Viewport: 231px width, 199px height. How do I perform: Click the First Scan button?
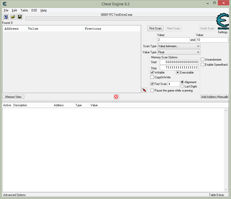(156, 28)
